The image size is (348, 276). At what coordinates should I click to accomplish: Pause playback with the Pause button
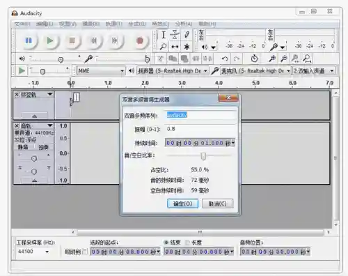coord(29,41)
